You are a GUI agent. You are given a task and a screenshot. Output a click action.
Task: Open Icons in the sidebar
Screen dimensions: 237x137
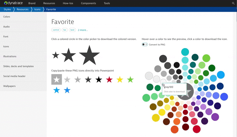pos(23,47)
